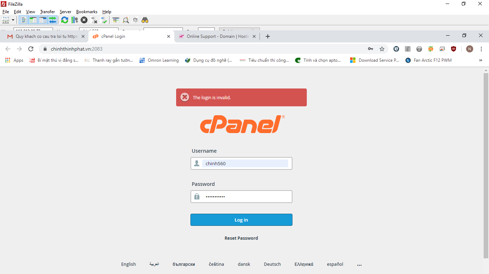Viewport: 489px width, 274px height.
Task: Click the Password input field
Action: point(241,197)
